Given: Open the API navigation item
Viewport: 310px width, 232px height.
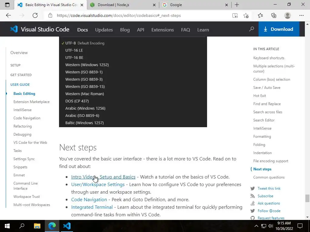Looking at the screenshot, I should coord(140,30).
